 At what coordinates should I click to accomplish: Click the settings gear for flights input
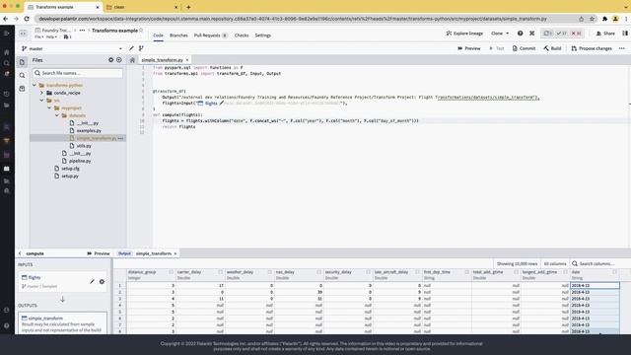click(x=102, y=282)
